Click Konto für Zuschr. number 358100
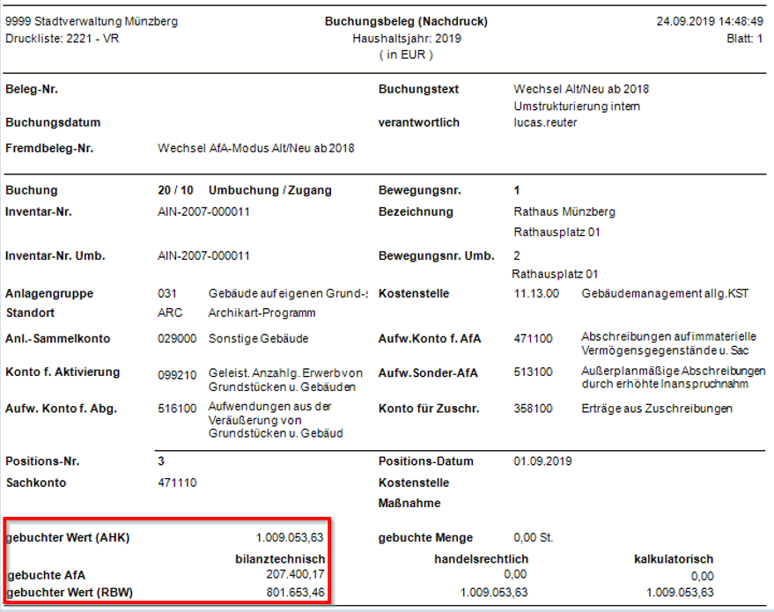Viewport: 774px width, 612px height. tap(531, 409)
